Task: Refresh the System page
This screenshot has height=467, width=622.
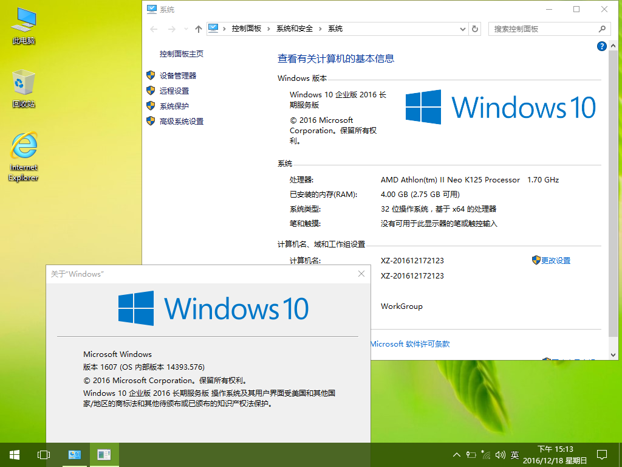Action: [475, 29]
